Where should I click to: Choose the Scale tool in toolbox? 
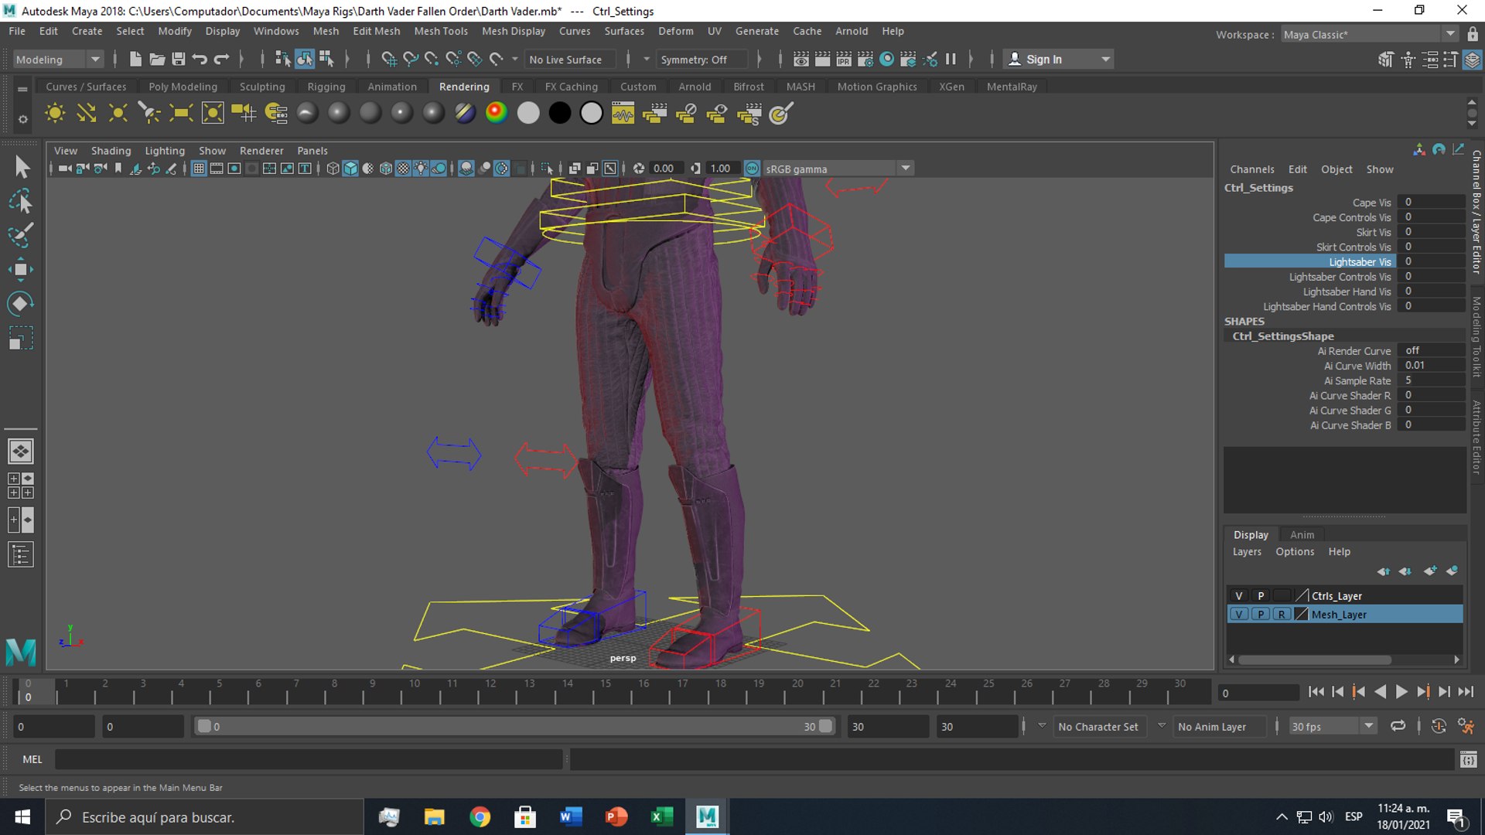(x=21, y=338)
